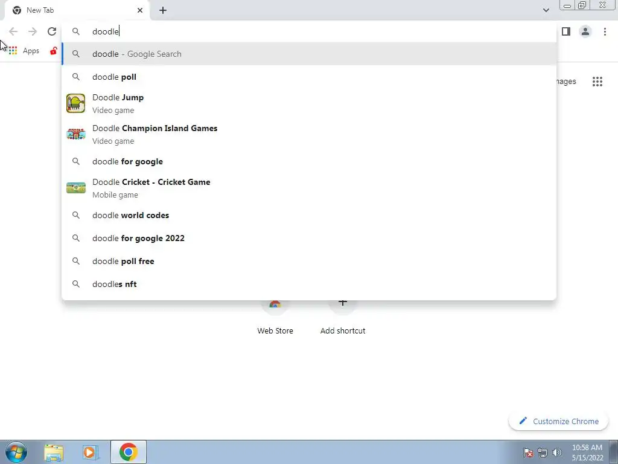This screenshot has height=464, width=618.
Task: Pick the 'doodle poll free' suggestion
Action: [x=309, y=261]
